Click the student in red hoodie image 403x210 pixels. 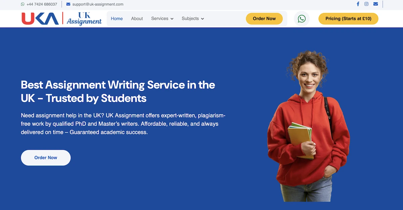coord(307,128)
